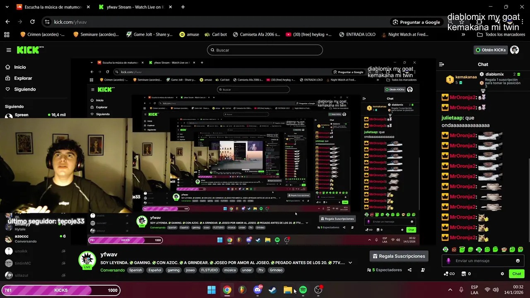Expand hidden bookmarks chevron
Image resolution: width=530 pixels, height=298 pixels.
coord(463,35)
